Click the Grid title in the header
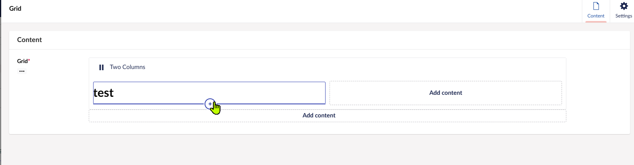The image size is (634, 165). [15, 8]
